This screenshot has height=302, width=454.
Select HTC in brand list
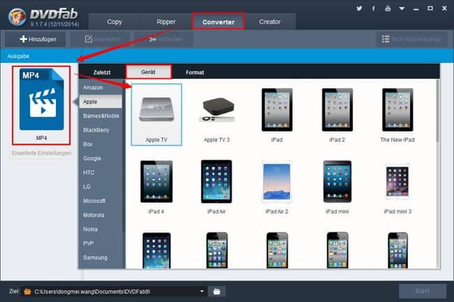[x=101, y=173]
